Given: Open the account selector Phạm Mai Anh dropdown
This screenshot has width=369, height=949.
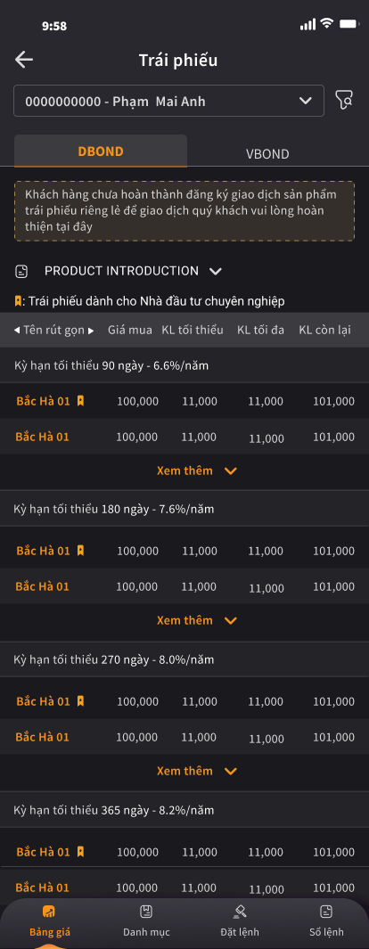Looking at the screenshot, I should 168,101.
